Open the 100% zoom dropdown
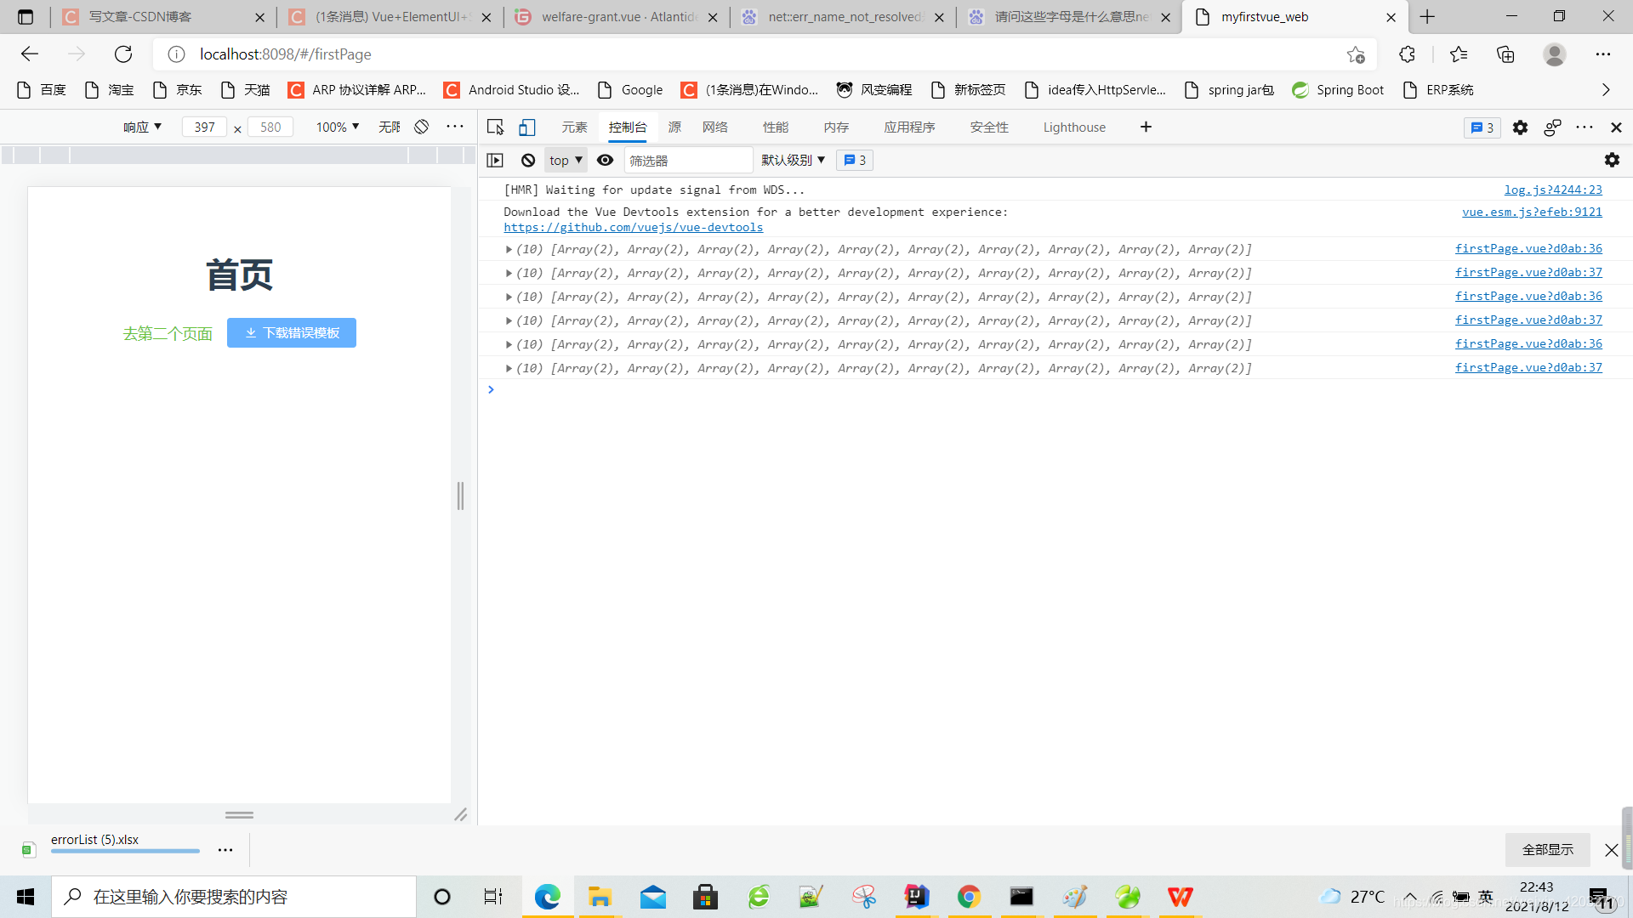The image size is (1633, 918). pos(338,127)
